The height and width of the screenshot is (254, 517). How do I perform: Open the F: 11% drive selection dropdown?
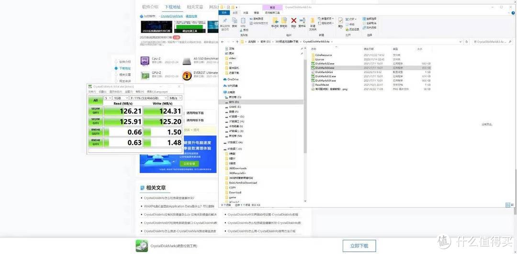click(149, 98)
